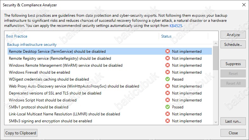Viewport: 249px width, 140px height.
Task: Open the KB4525 link
Action: point(176,26)
